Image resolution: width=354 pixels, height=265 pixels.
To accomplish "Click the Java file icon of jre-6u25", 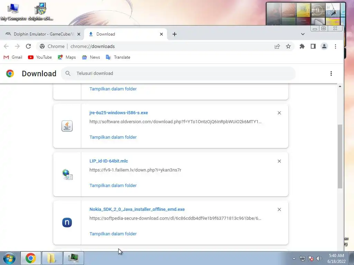I will point(67,126).
